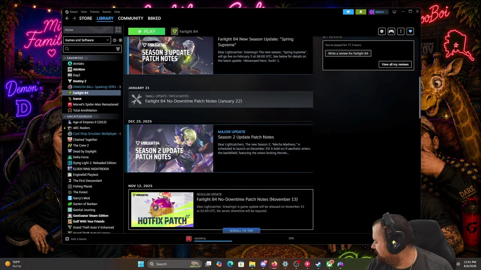
Task: Open the downloads manager icon in footer
Action: pos(189,238)
